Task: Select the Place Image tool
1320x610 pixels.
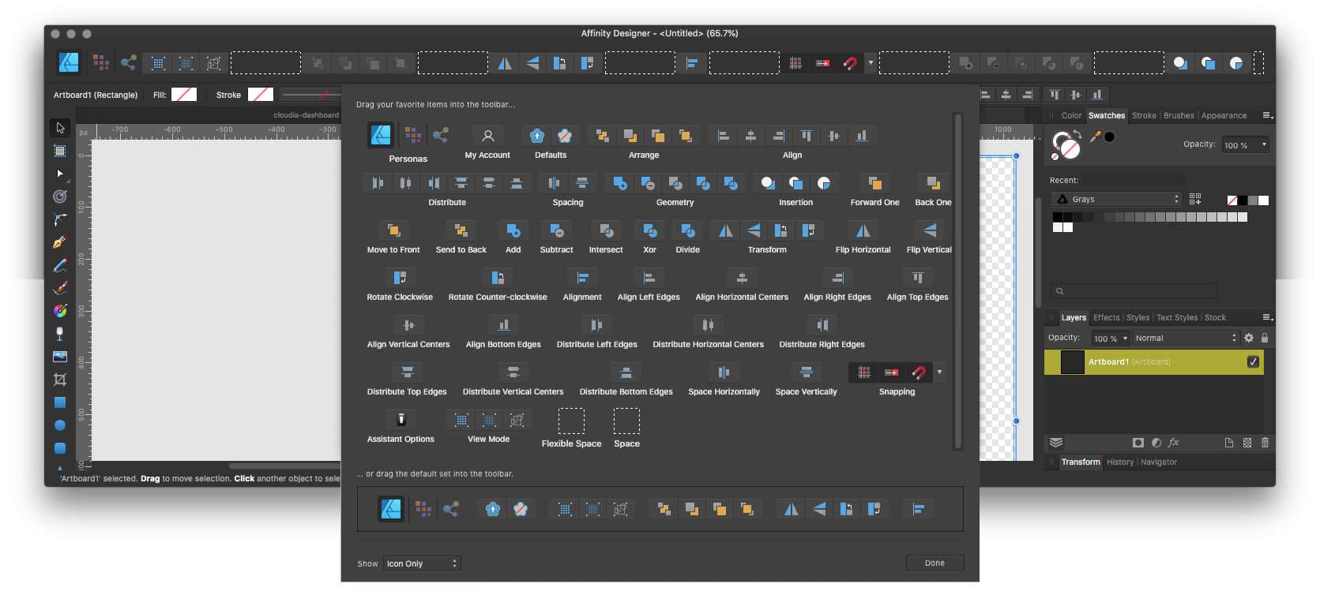Action: (60, 357)
